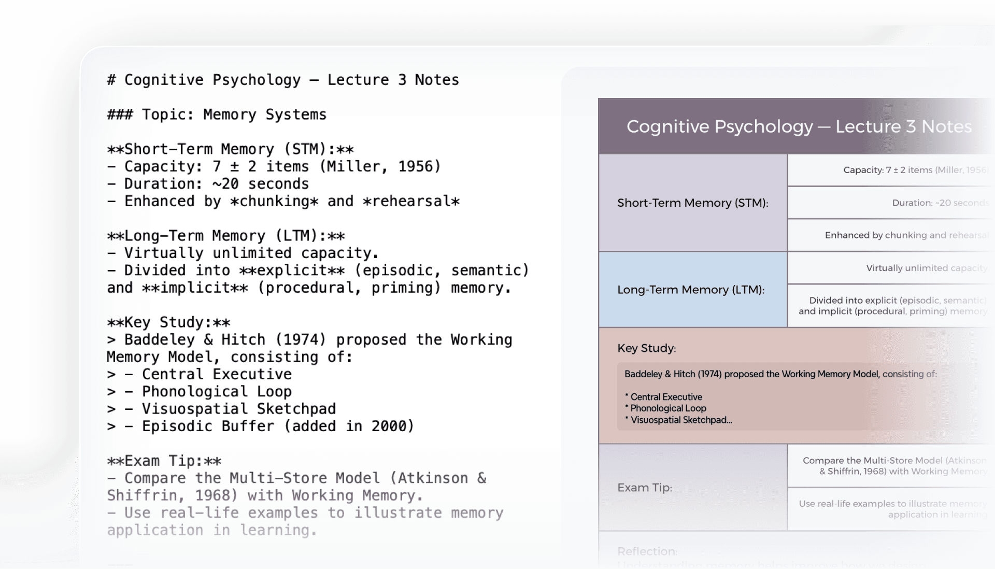This screenshot has width=995, height=569.
Task: Click the '**Key Study:**' markdown line
Action: pyautogui.click(x=168, y=322)
